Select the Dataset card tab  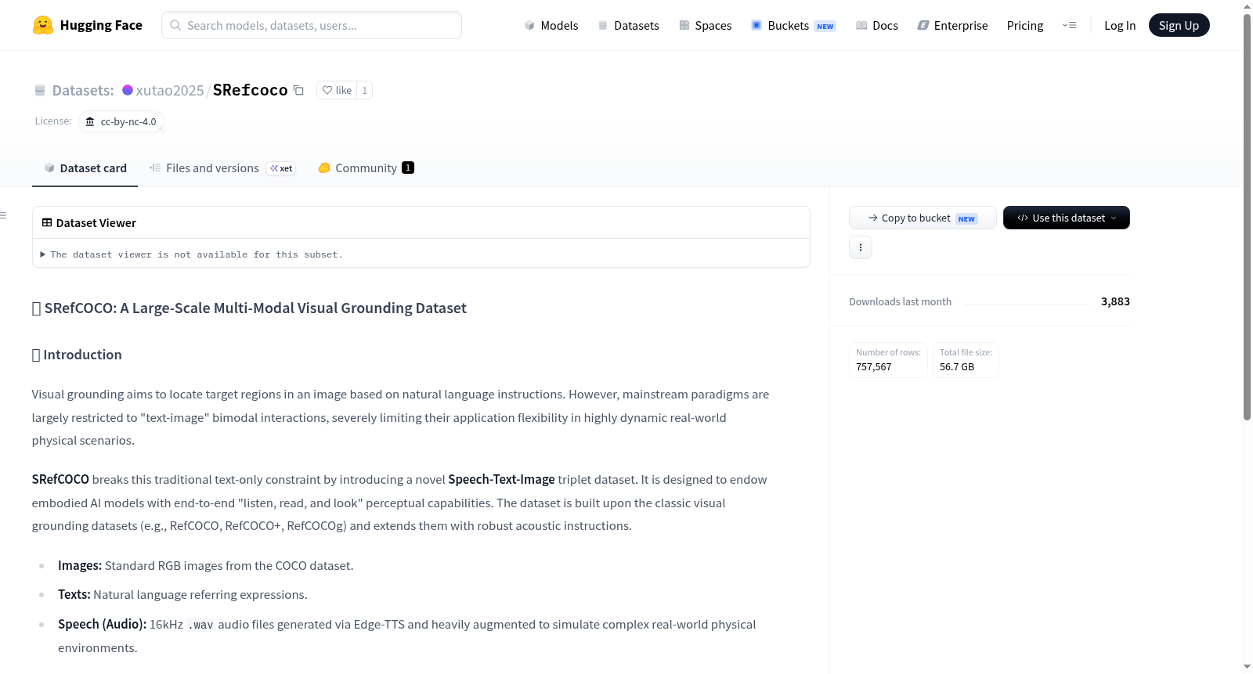(85, 168)
